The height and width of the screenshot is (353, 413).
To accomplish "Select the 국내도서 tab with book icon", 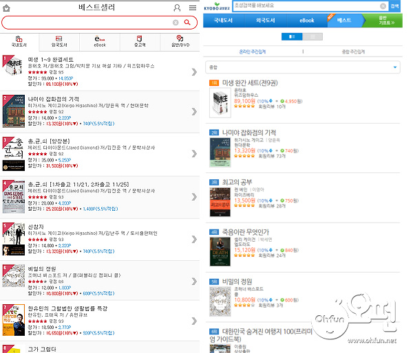I will (x=19, y=41).
